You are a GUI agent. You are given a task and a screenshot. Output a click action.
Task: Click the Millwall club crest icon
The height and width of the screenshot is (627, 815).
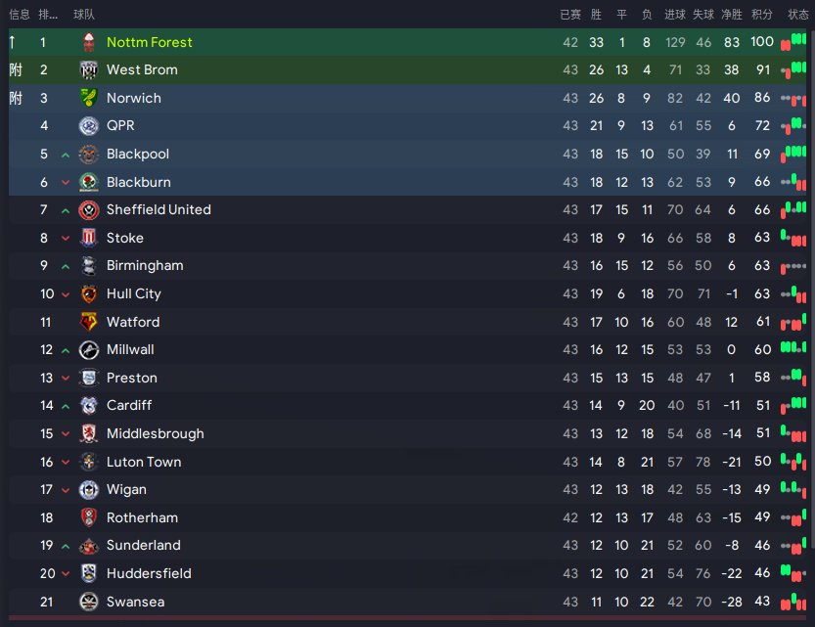point(89,349)
